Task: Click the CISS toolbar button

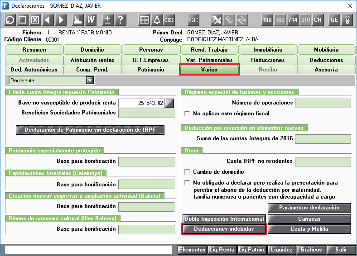Action: 169,20
